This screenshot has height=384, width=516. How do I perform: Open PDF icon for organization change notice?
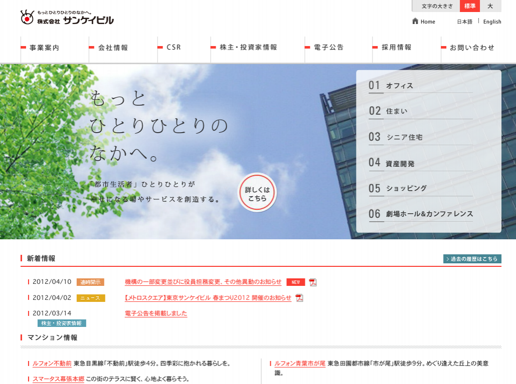(313, 282)
